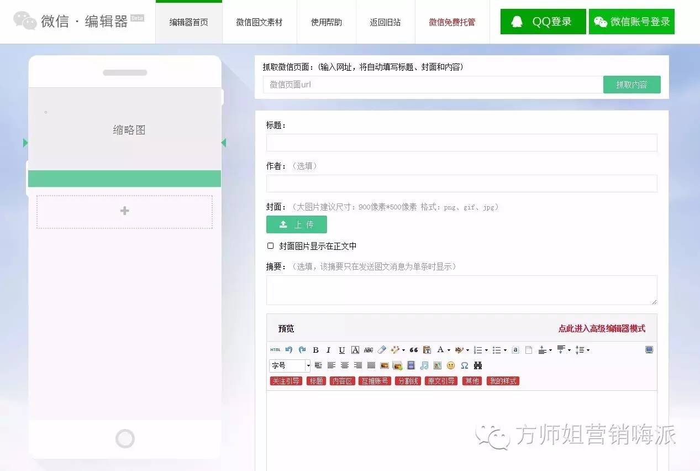
Task: Click the strikethrough ABC icon
Action: [x=368, y=349]
